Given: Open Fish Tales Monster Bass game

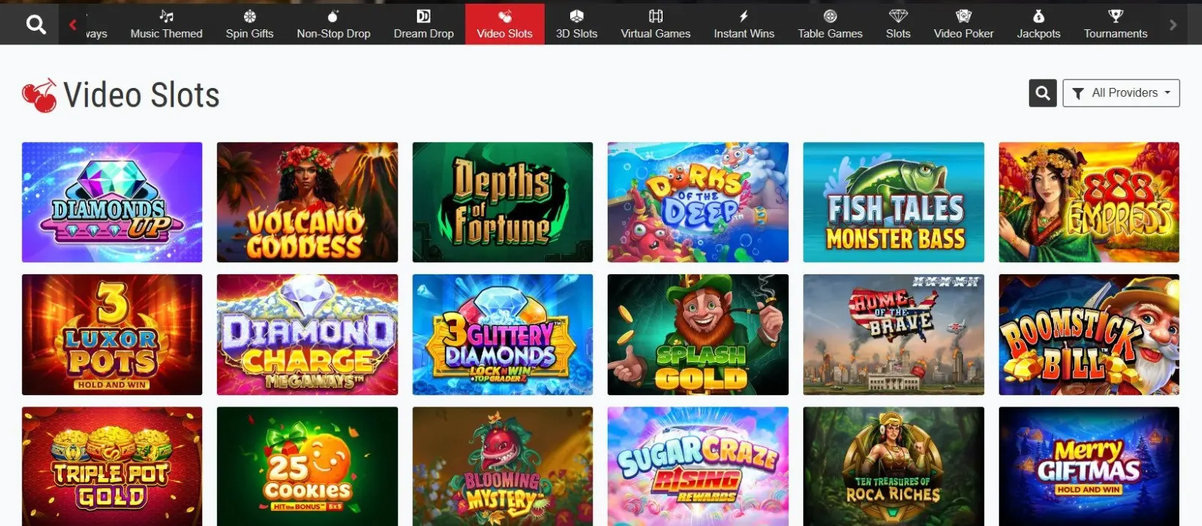Looking at the screenshot, I should click(x=893, y=202).
